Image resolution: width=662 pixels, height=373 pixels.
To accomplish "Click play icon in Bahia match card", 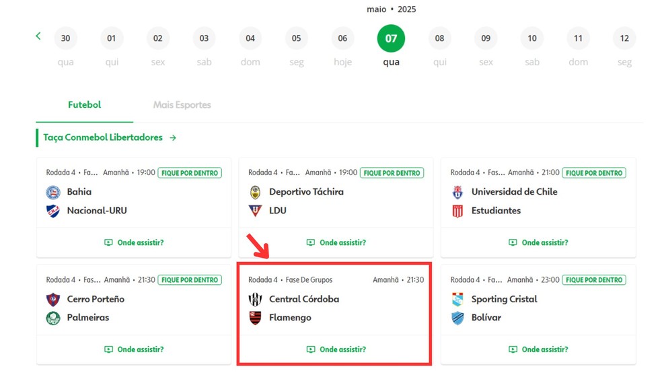I will pyautogui.click(x=108, y=242).
